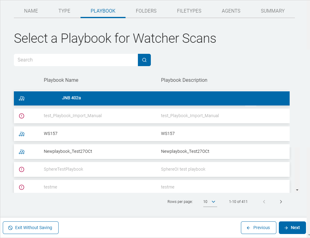Switch to the AGENTS tab

click(x=231, y=11)
